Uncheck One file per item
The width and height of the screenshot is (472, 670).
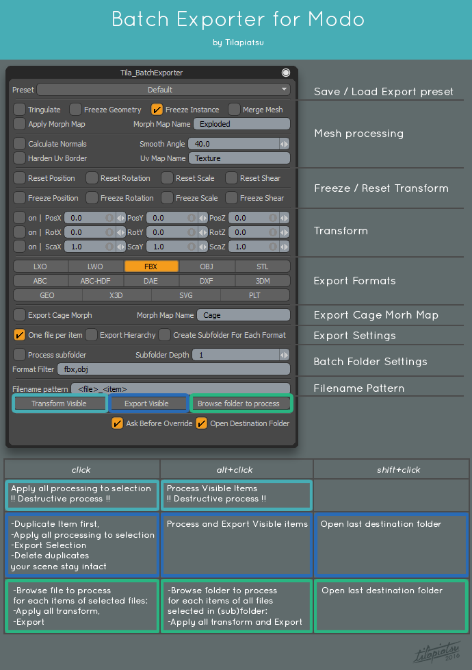click(19, 335)
